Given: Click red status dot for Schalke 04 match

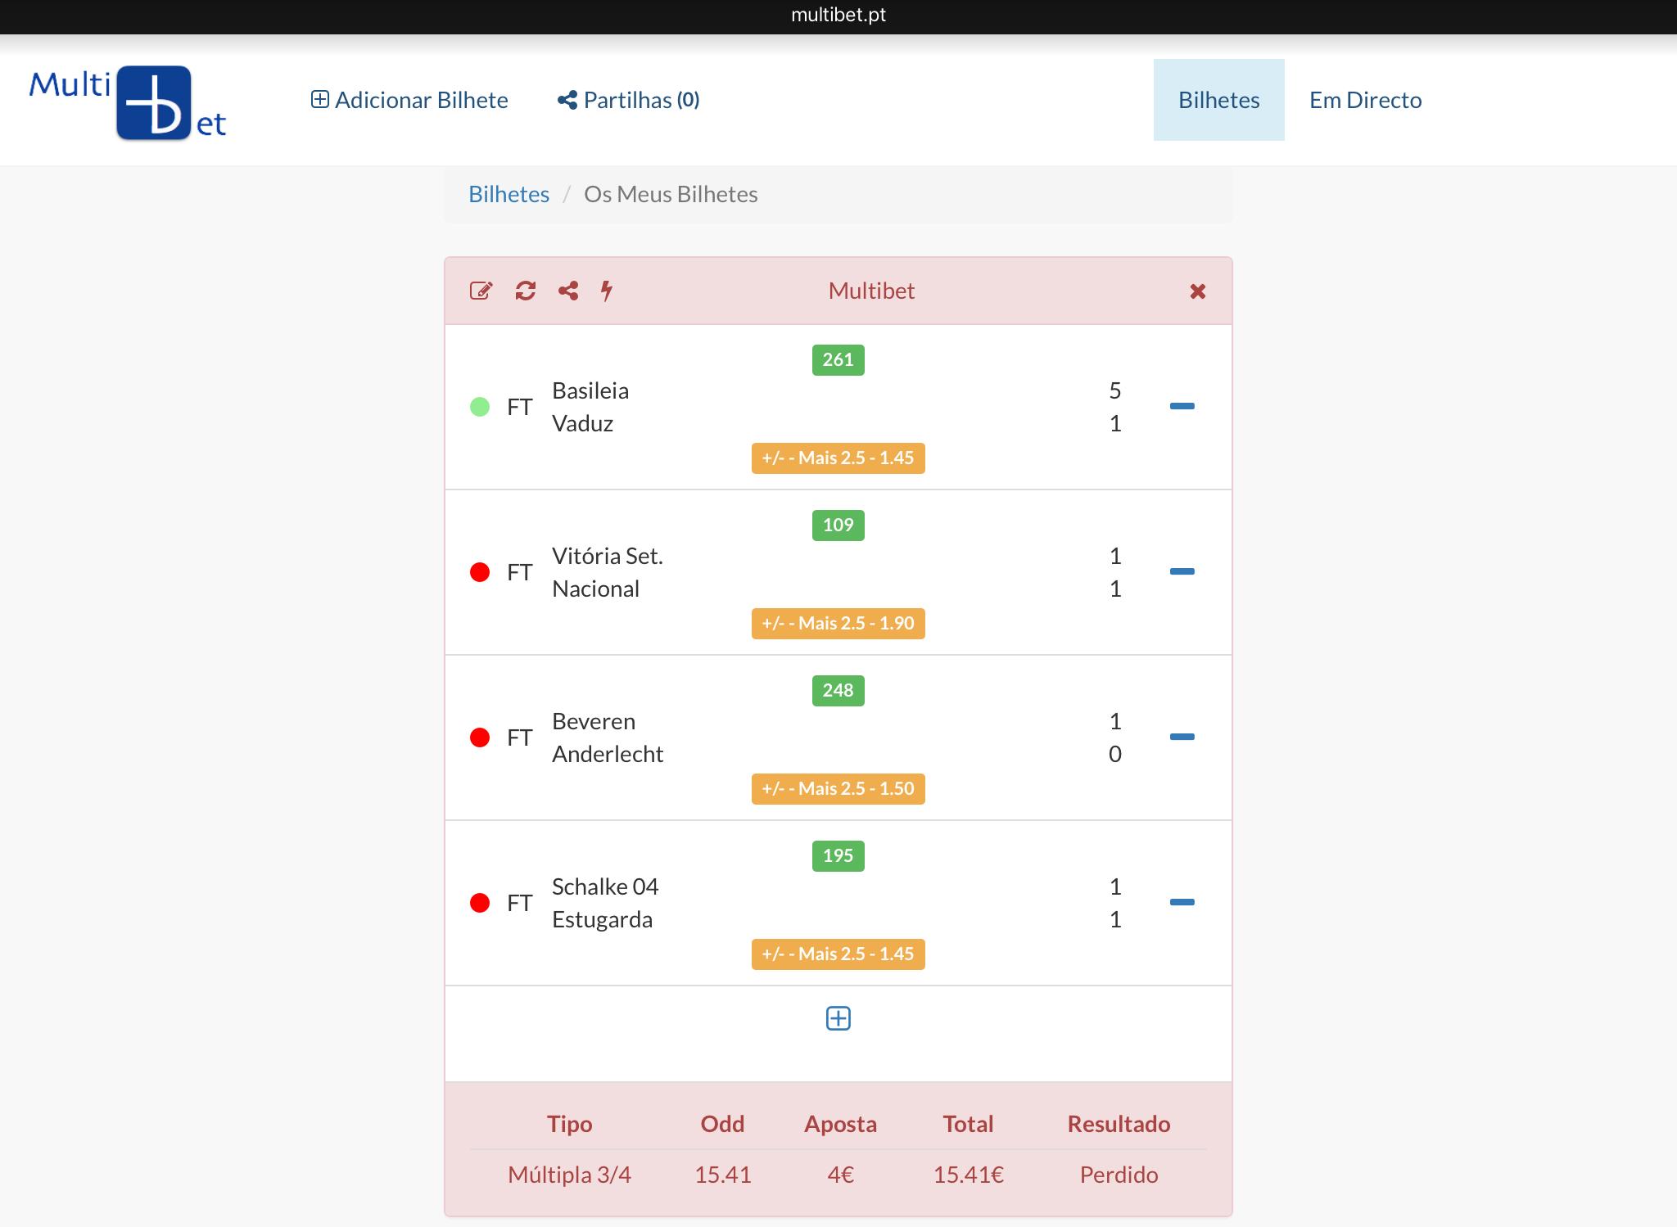Looking at the screenshot, I should [480, 903].
